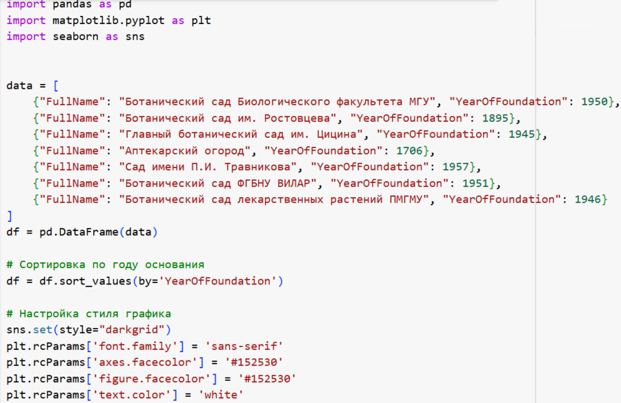The image size is (621, 403).
Task: Click the 'white' text color value
Action: tap(221, 395)
